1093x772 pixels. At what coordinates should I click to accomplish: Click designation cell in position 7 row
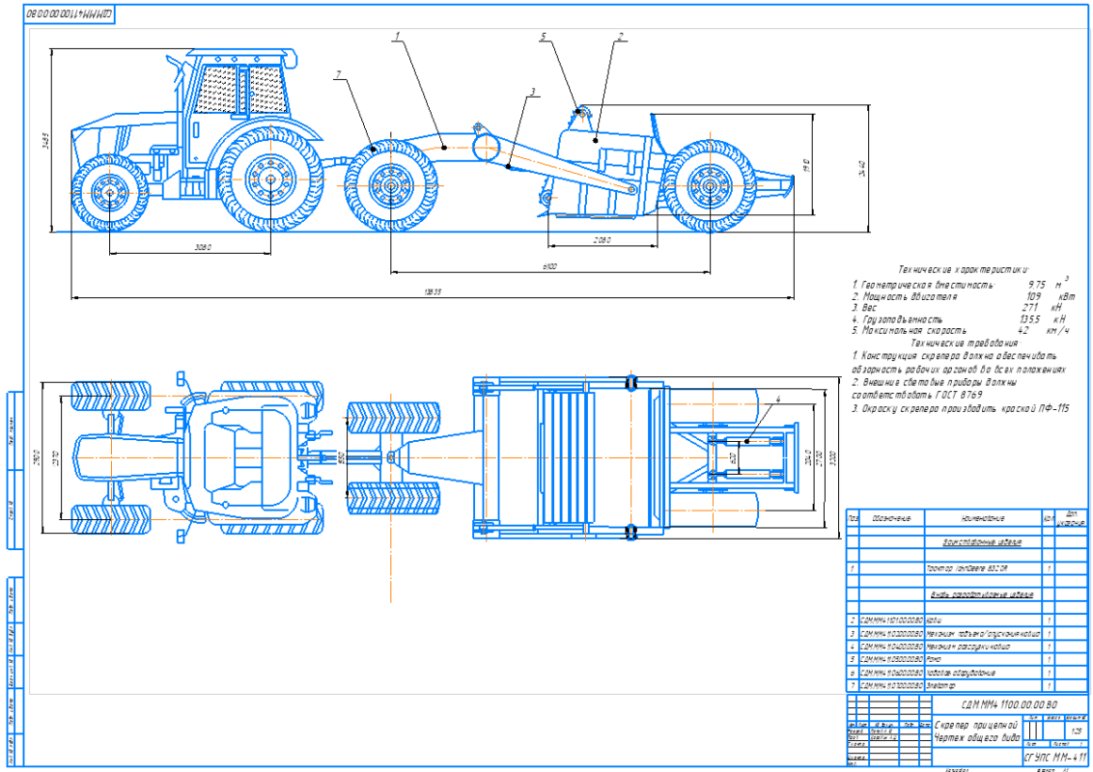pos(891,685)
